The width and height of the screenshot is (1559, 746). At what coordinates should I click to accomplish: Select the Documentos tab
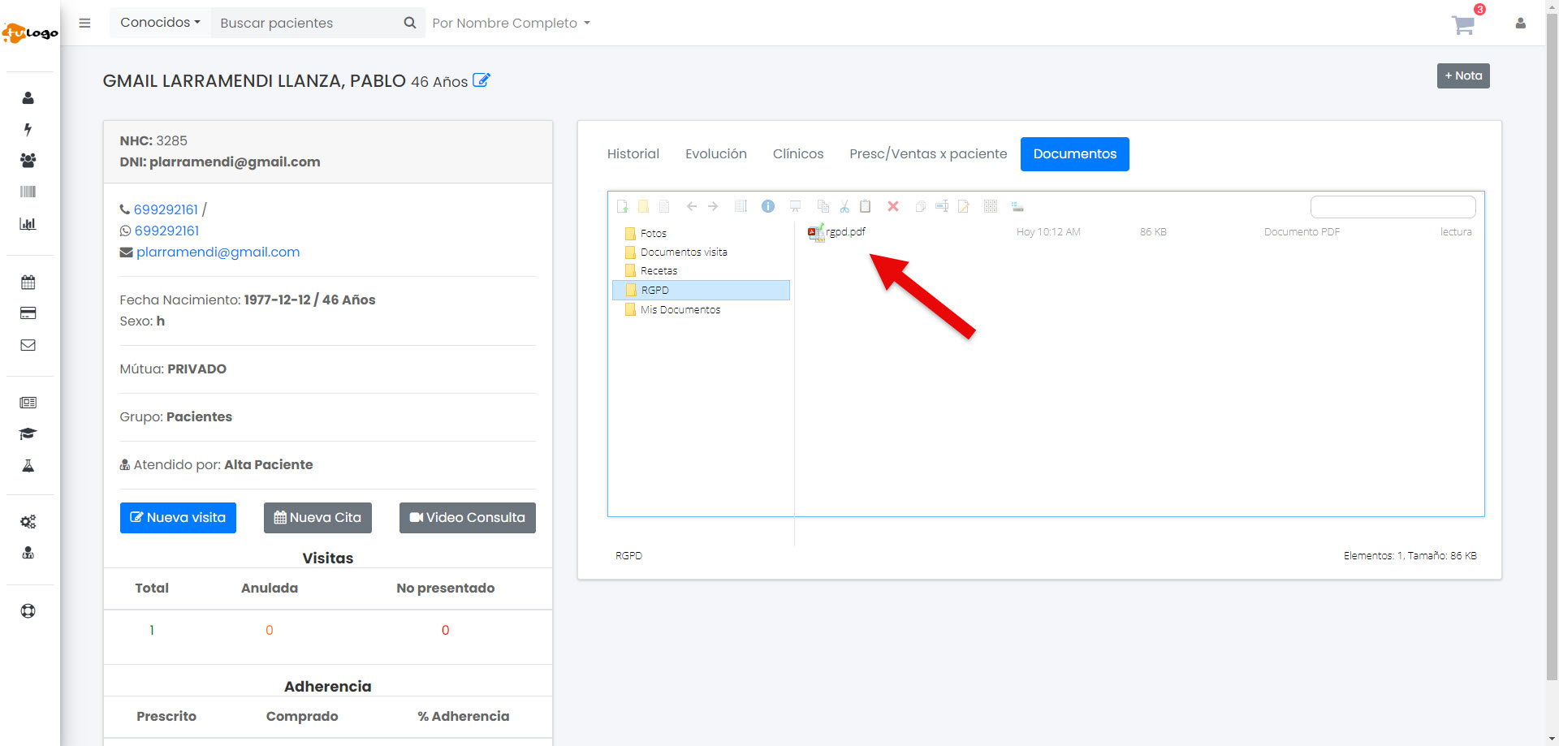(x=1075, y=154)
